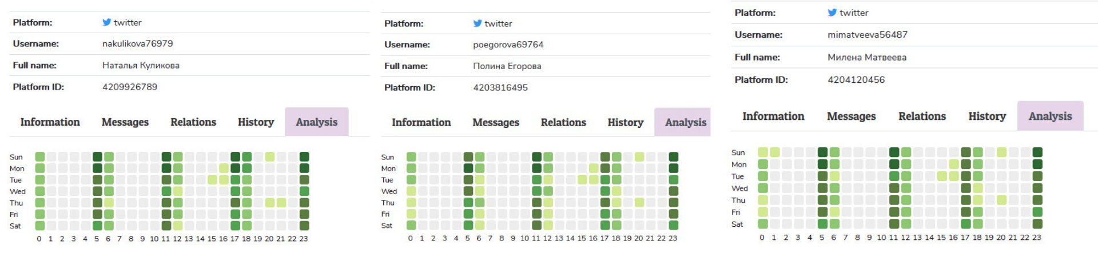Click the Twitter icon for mimatveeva56487
Image resolution: width=1098 pixels, height=257 pixels.
point(832,13)
